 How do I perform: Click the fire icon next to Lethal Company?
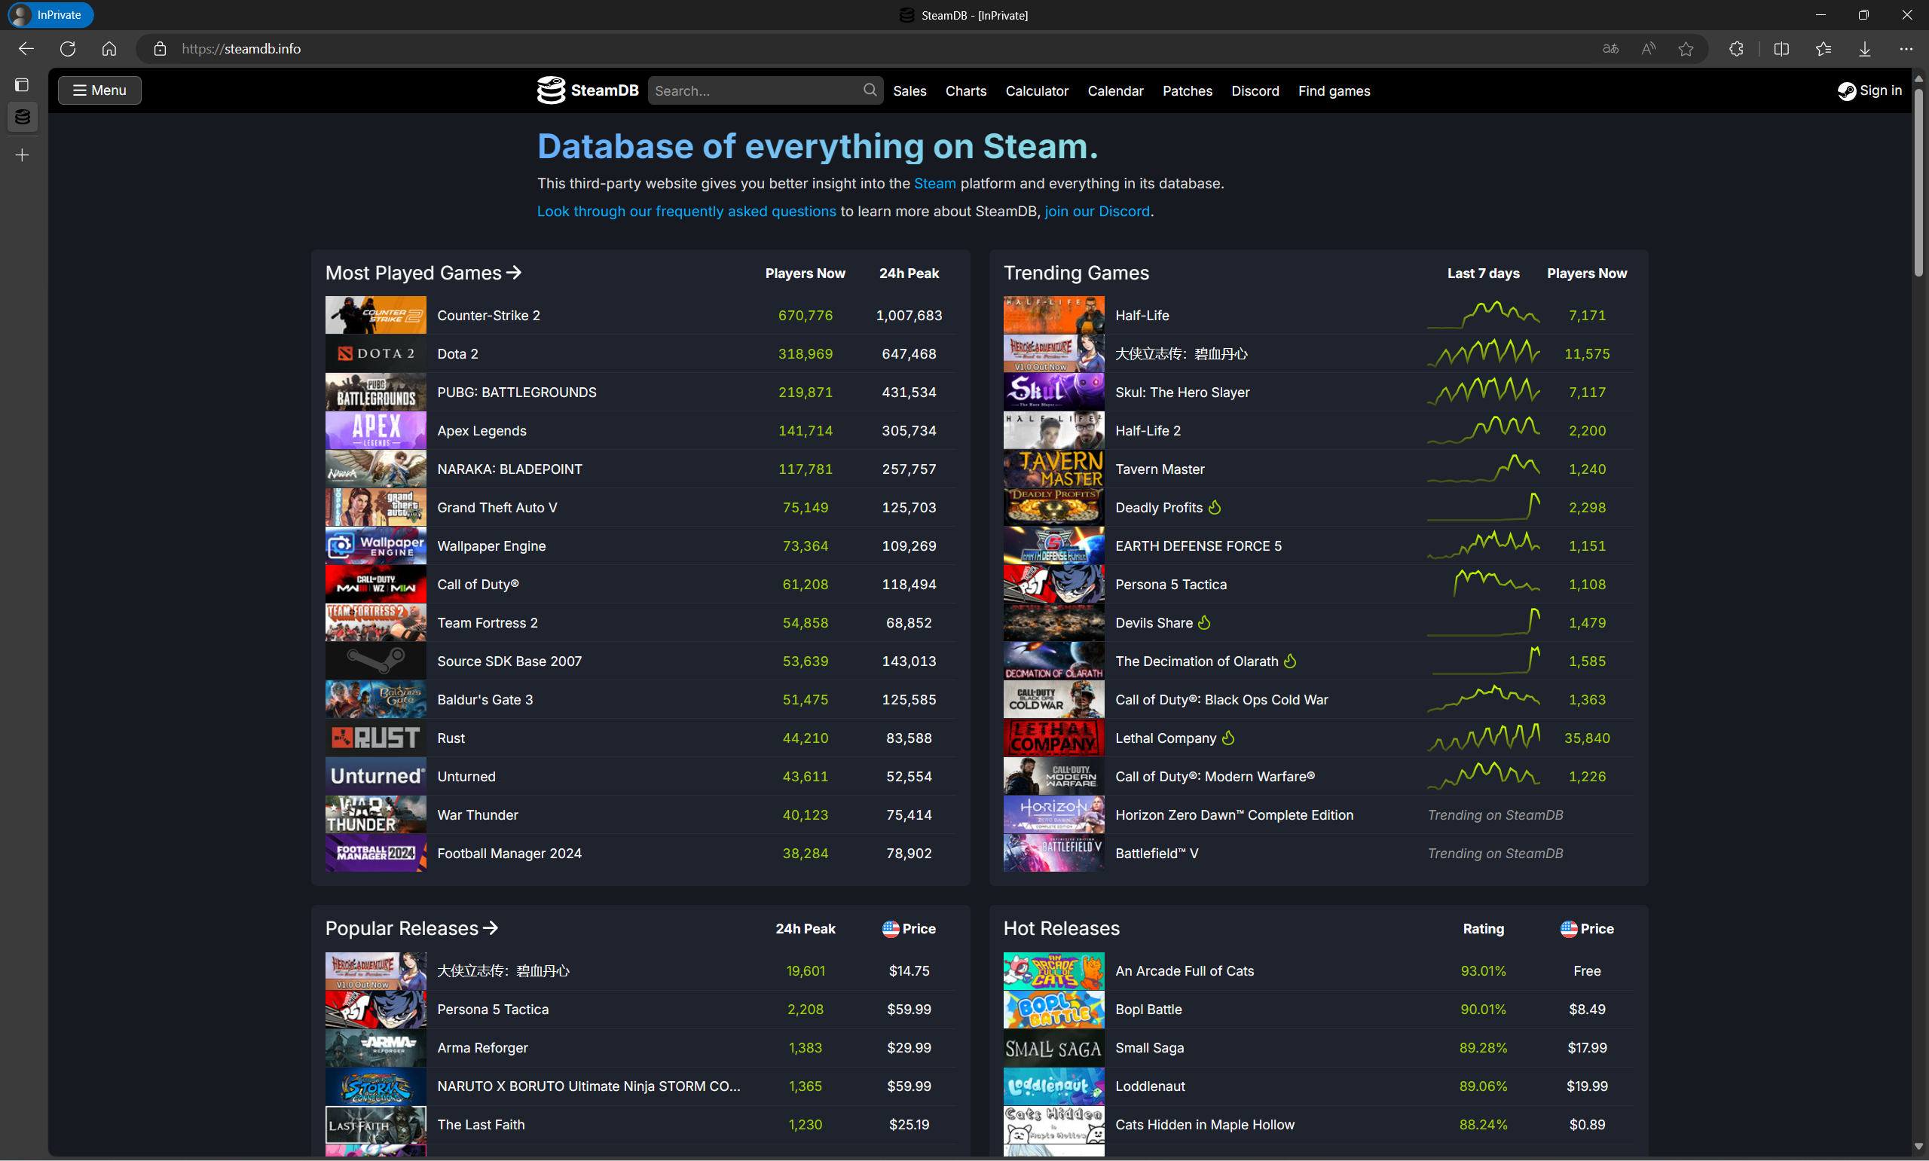(1229, 737)
